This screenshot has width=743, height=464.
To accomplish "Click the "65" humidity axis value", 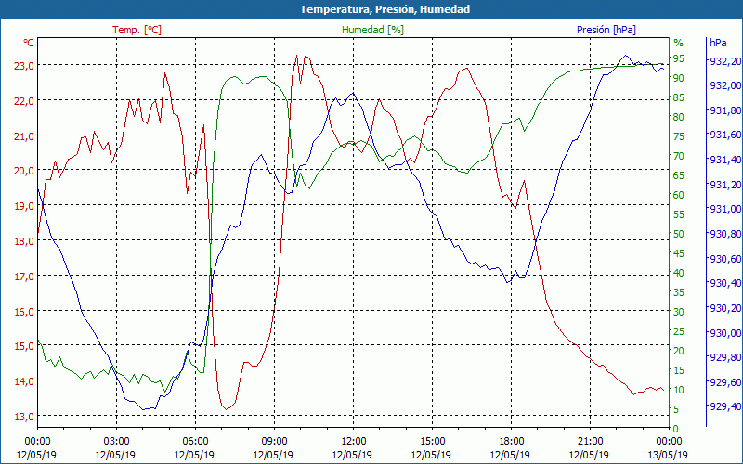I will 679,175.
